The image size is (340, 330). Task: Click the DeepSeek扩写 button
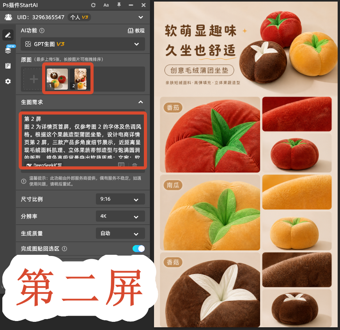(44, 165)
